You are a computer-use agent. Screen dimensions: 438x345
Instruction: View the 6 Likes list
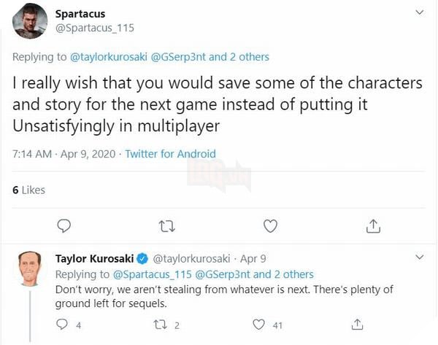click(29, 190)
